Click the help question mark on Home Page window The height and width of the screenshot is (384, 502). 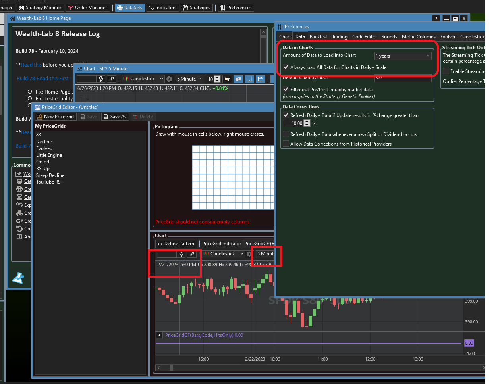coord(436,18)
